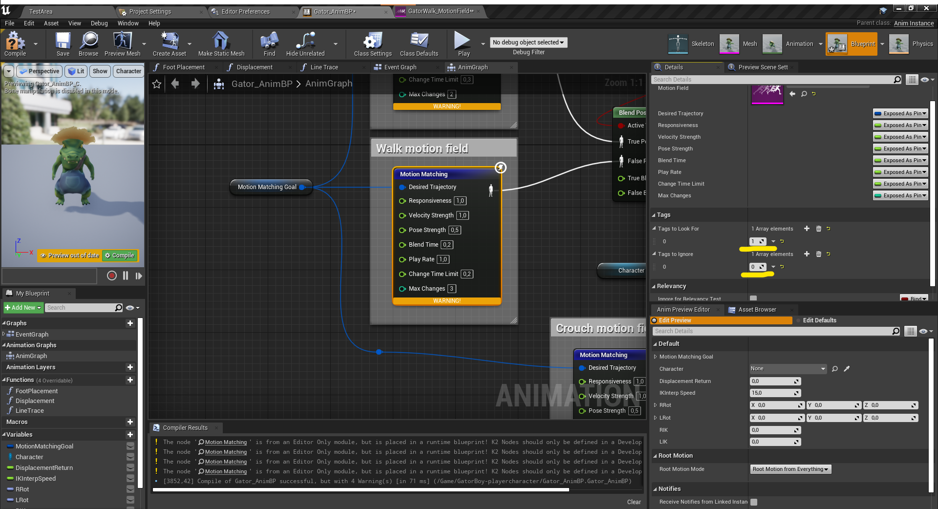Pause the preview animation
The width and height of the screenshot is (938, 509).
point(126,276)
